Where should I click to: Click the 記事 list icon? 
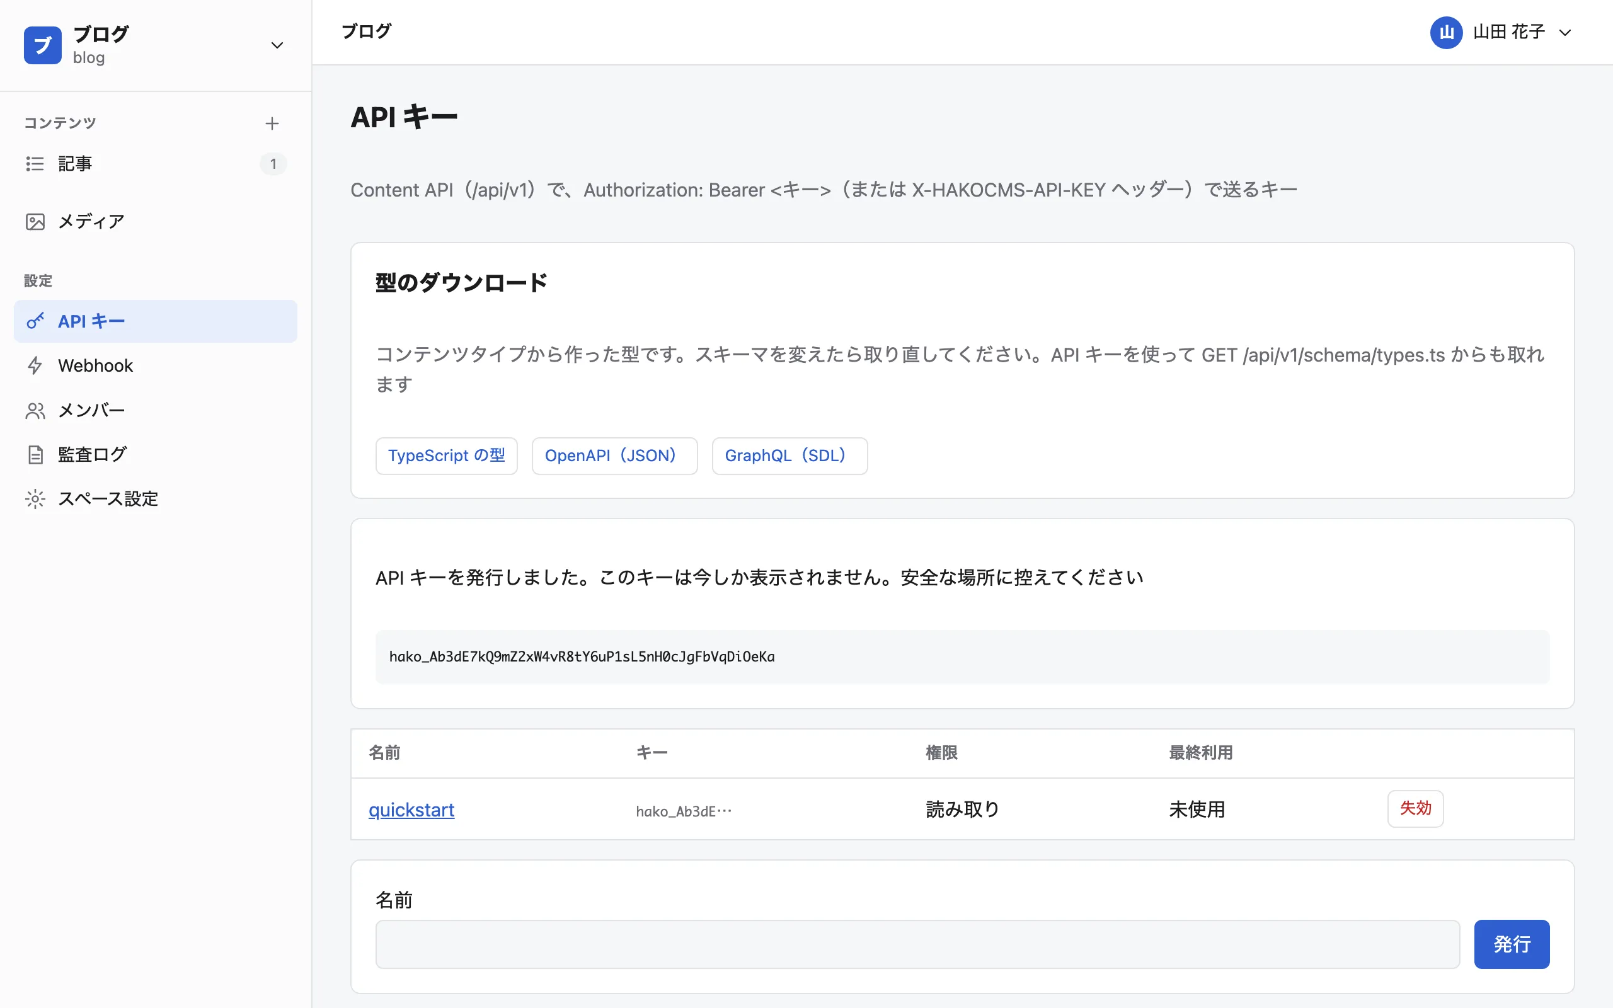[35, 164]
